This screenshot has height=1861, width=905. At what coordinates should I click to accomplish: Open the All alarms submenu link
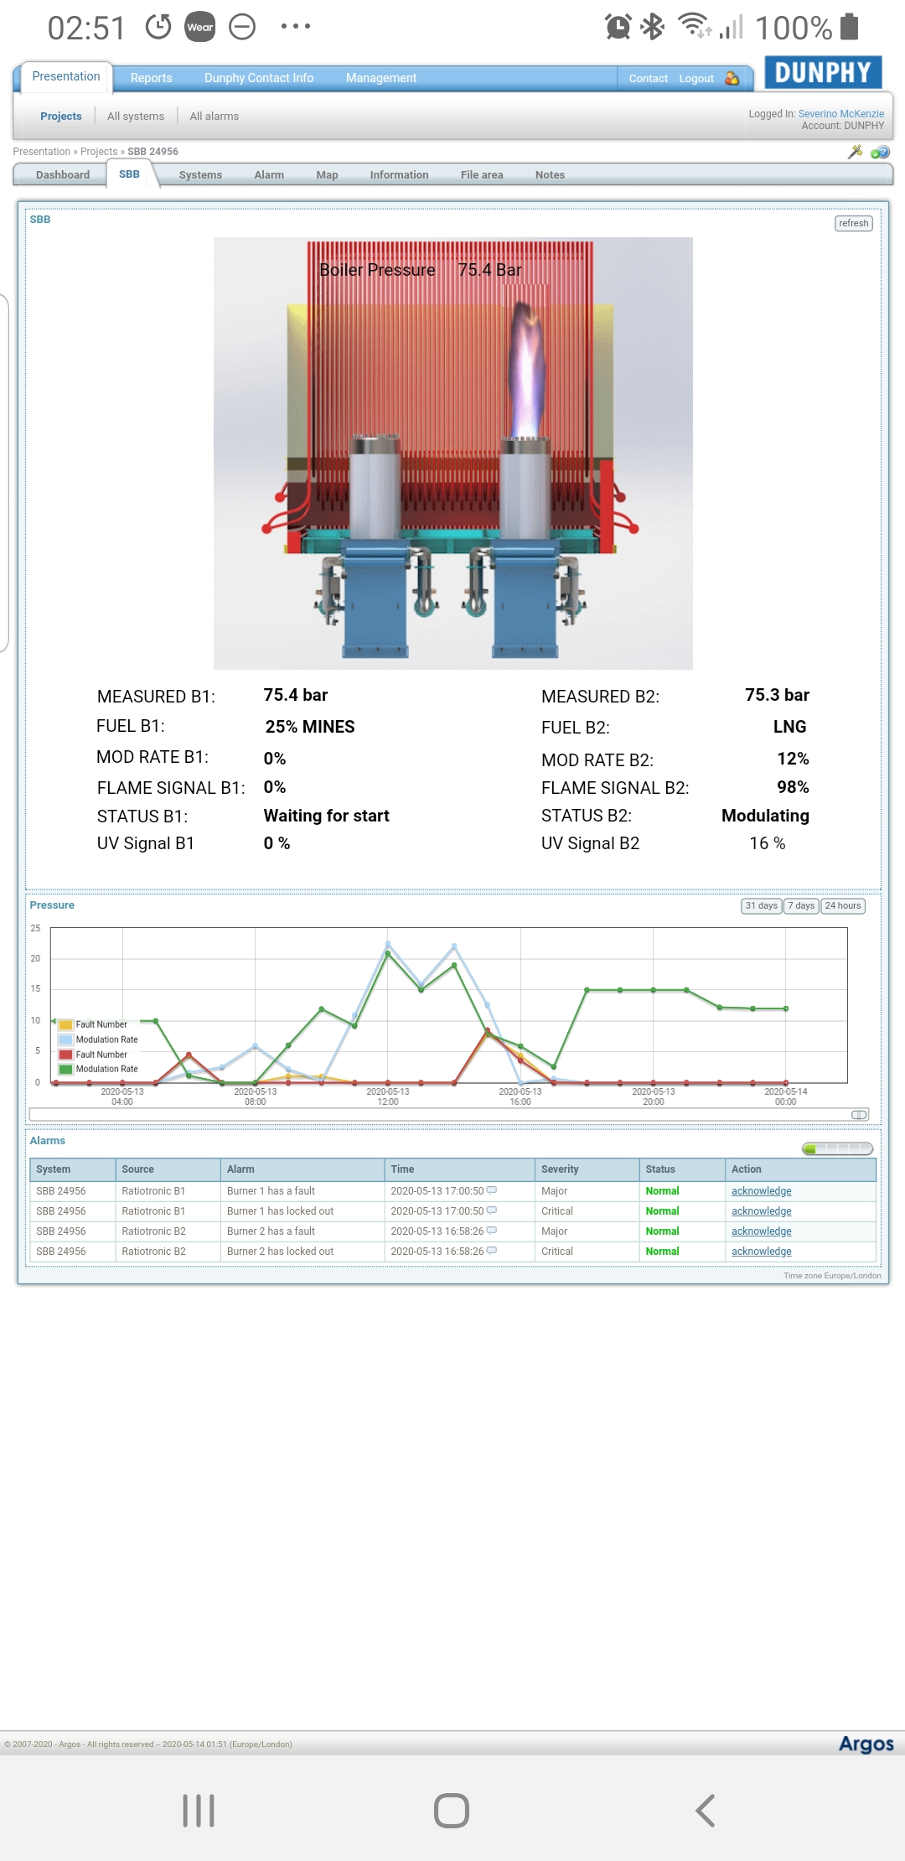tap(215, 116)
